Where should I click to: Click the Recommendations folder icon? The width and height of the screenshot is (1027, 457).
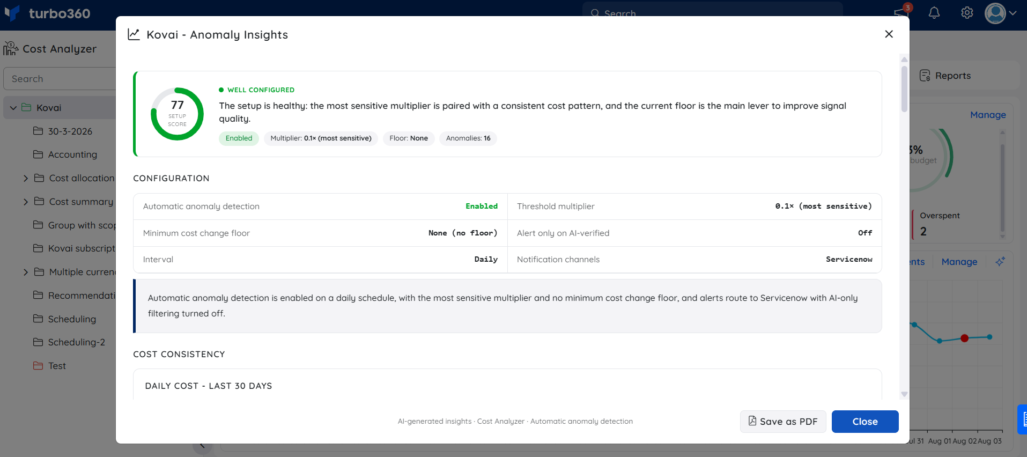[38, 295]
